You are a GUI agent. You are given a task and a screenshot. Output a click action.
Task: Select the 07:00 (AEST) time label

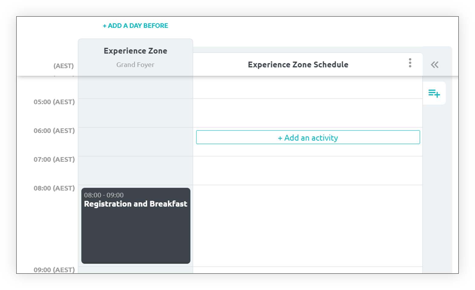(x=54, y=159)
